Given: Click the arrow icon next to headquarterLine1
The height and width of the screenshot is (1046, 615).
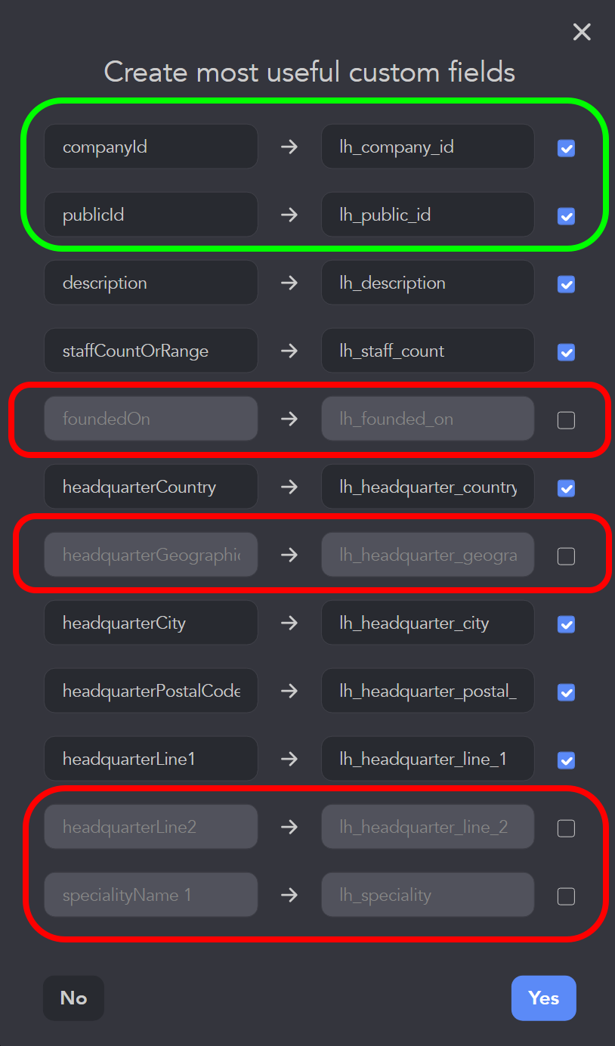Looking at the screenshot, I should click(289, 759).
